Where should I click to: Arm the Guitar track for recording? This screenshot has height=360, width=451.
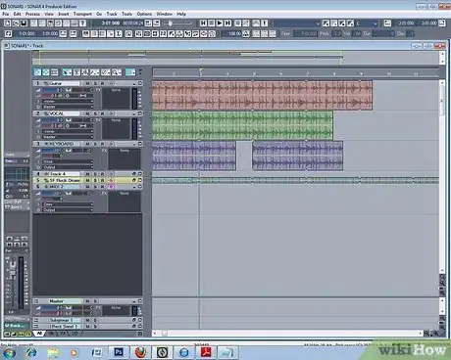pyautogui.click(x=102, y=83)
